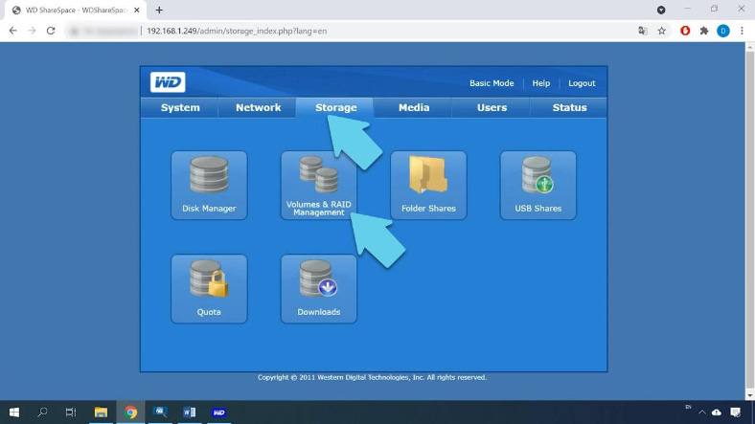Translate this page icon

(x=642, y=31)
